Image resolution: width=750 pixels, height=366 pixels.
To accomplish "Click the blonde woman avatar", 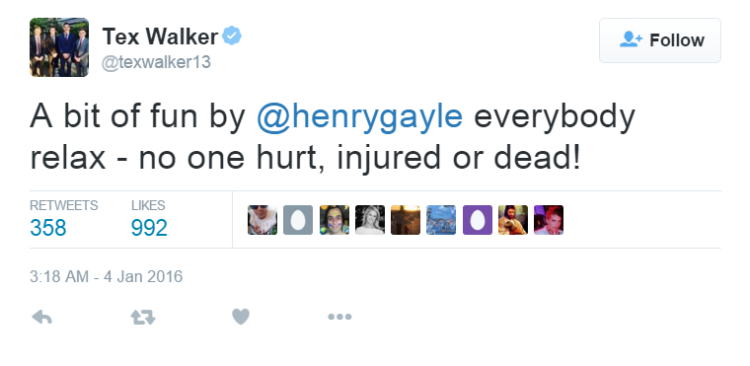I will (370, 220).
